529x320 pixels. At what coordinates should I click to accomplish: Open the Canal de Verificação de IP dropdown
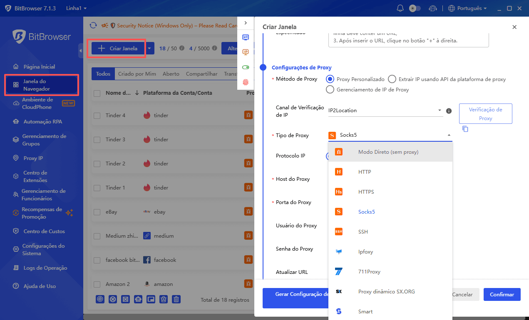pos(385,111)
